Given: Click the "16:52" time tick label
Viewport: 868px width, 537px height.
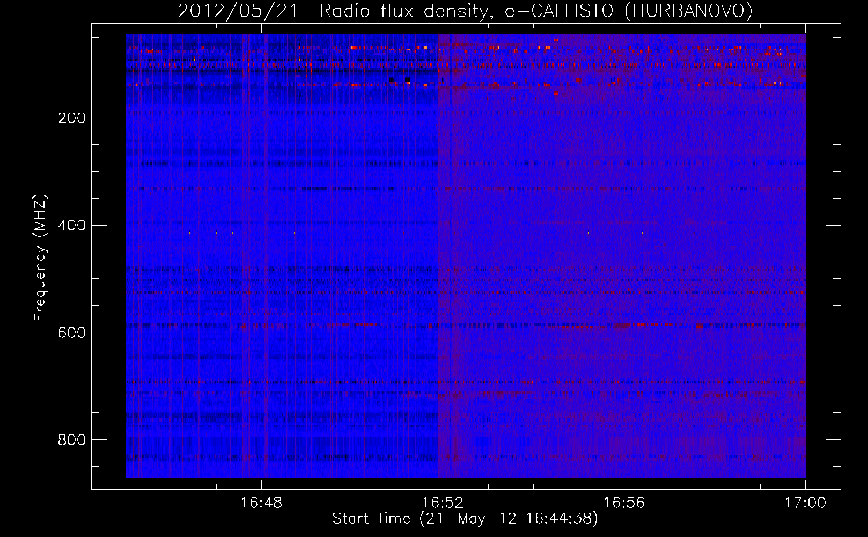Looking at the screenshot, I should click(443, 503).
